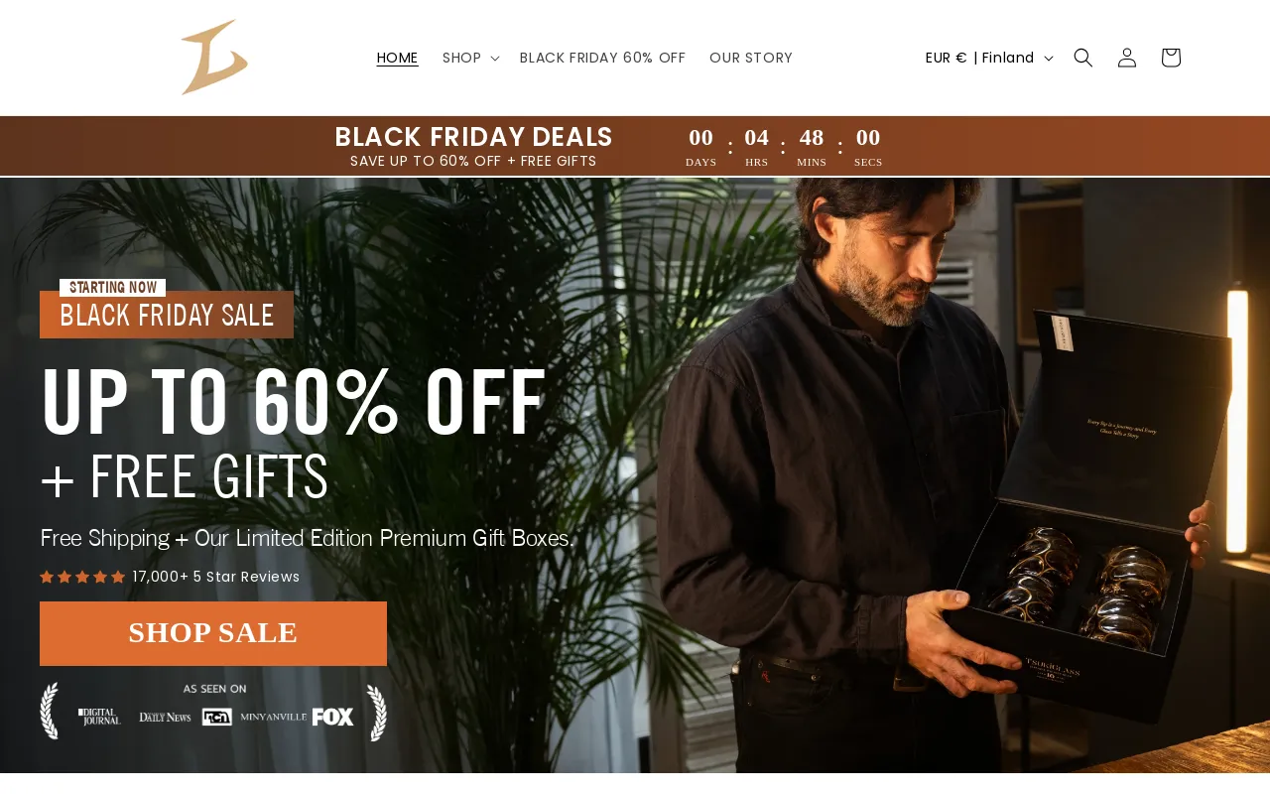Click the gold brand logo
This screenshot has width=1270, height=794.
[214, 58]
